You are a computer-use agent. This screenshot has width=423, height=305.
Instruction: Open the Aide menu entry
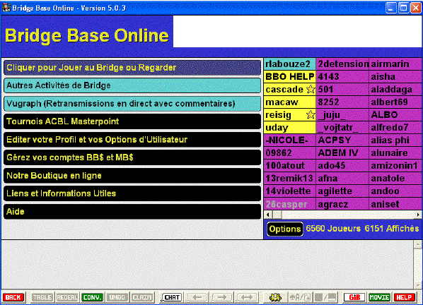[132, 212]
